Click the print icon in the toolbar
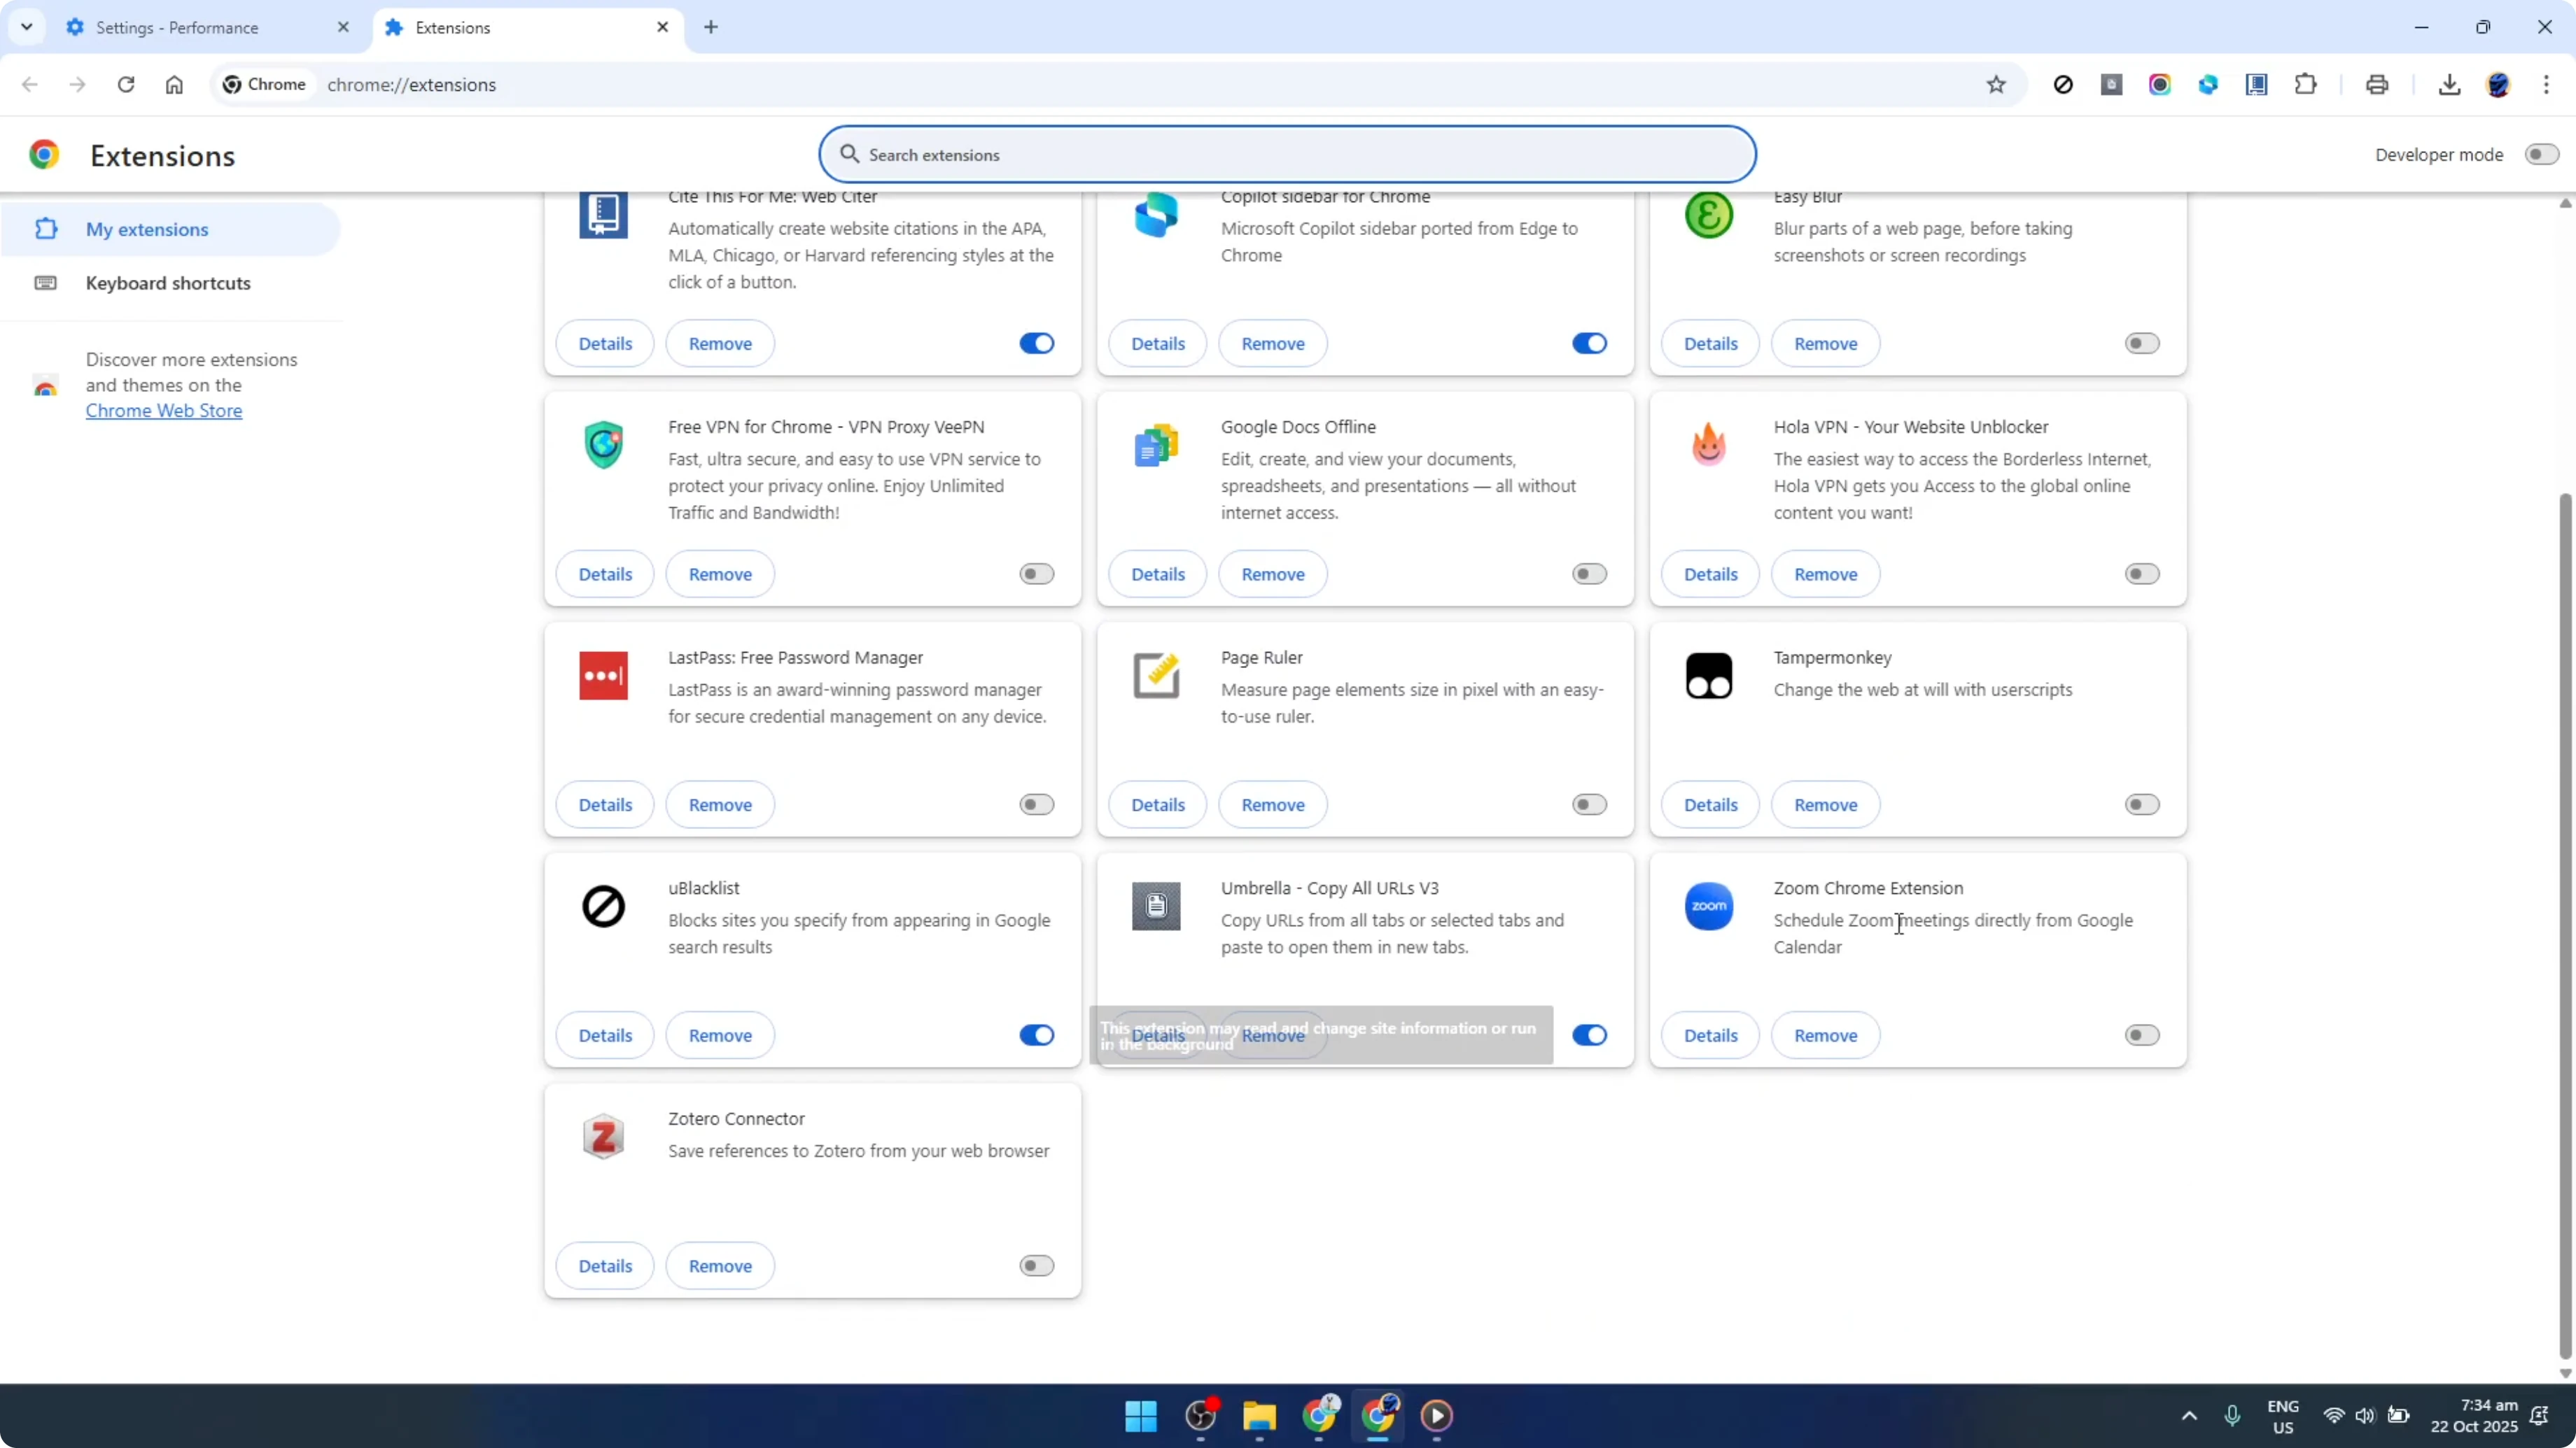Image resolution: width=2576 pixels, height=1448 pixels. [2377, 85]
